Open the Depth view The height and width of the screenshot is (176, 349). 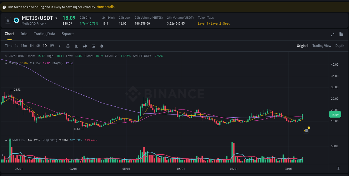point(340,46)
